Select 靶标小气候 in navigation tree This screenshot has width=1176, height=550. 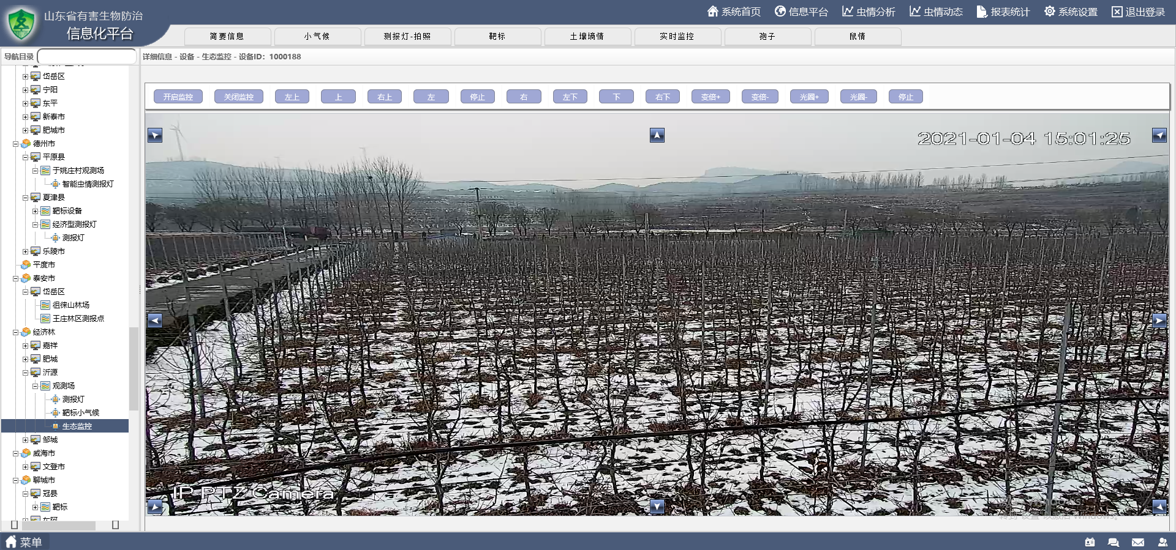pos(80,413)
